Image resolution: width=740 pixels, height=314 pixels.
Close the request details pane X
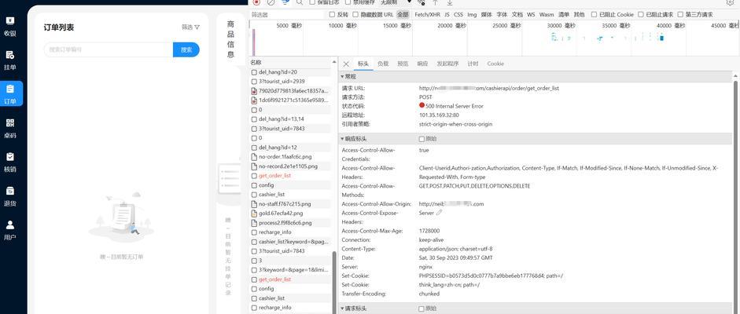point(346,64)
